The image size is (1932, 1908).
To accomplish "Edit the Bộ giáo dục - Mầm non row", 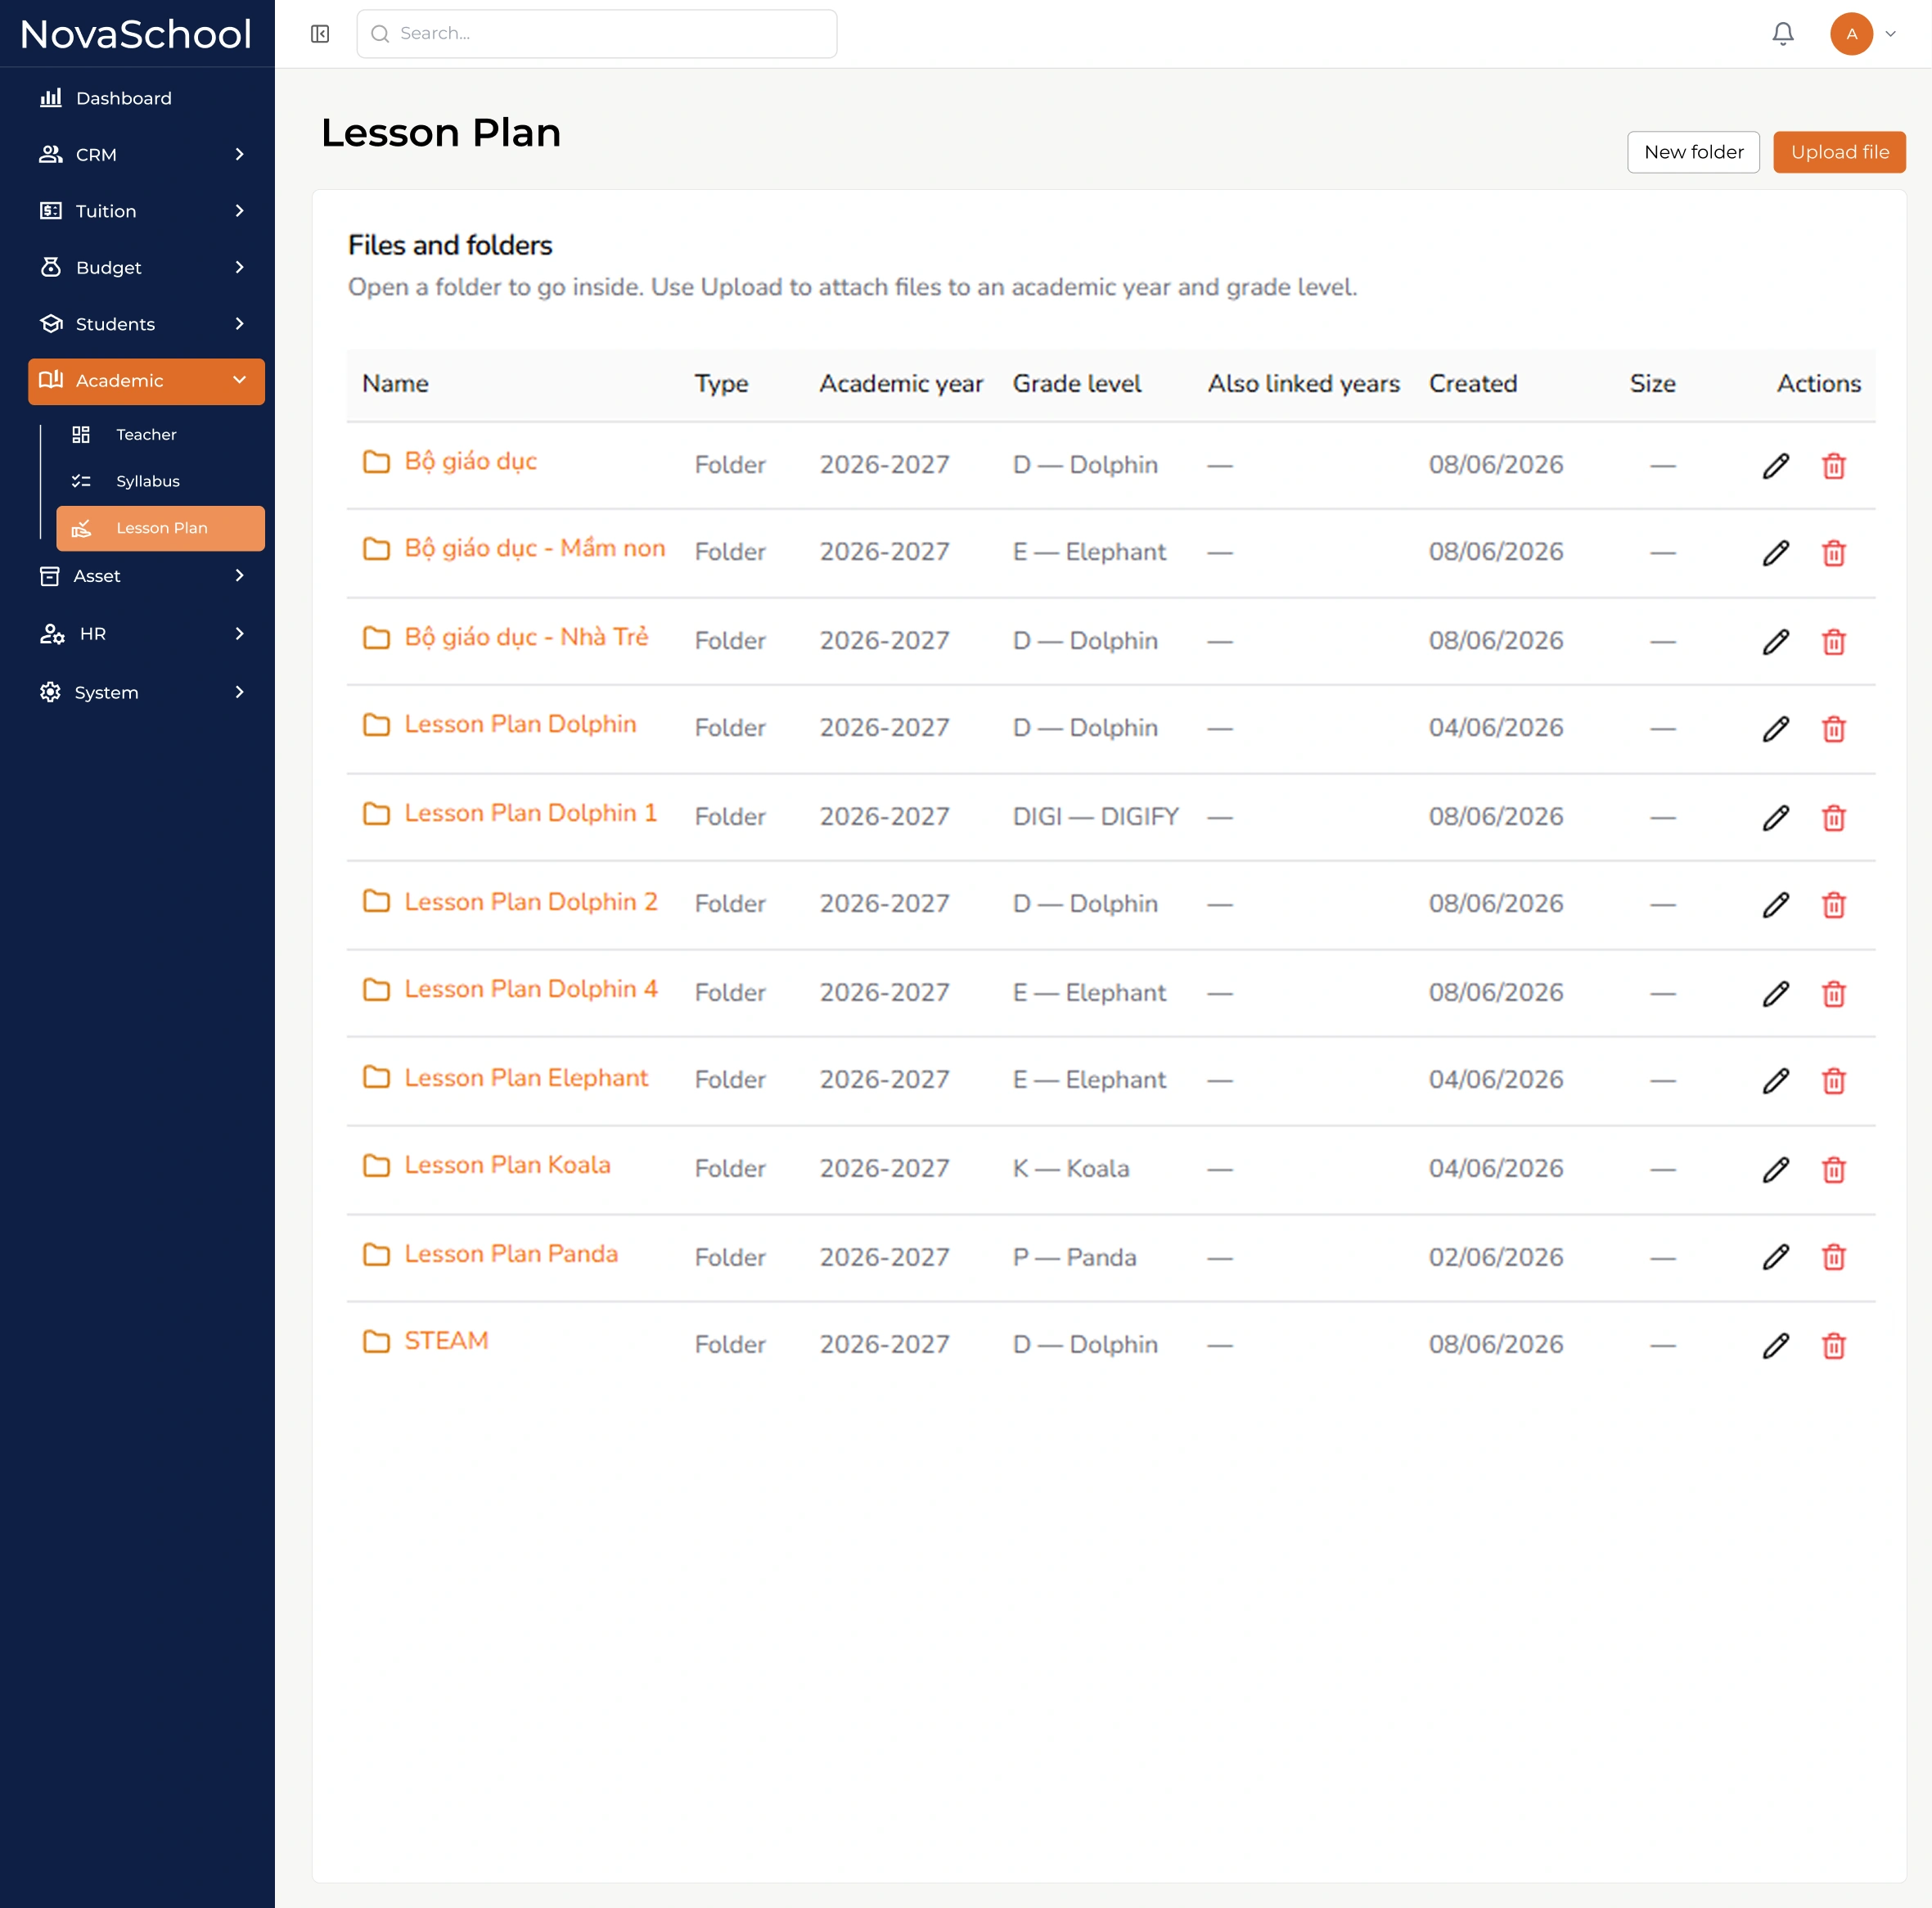I will 1775,553.
